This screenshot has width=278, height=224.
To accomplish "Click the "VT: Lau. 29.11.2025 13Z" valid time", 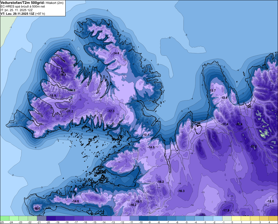I will (17, 14).
